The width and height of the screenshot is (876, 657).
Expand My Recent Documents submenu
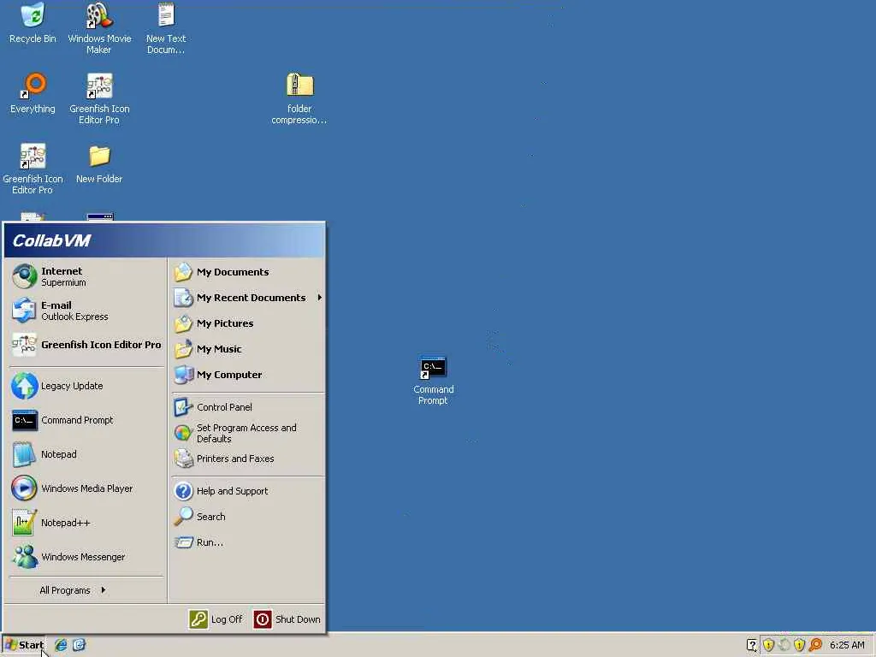[x=247, y=298]
